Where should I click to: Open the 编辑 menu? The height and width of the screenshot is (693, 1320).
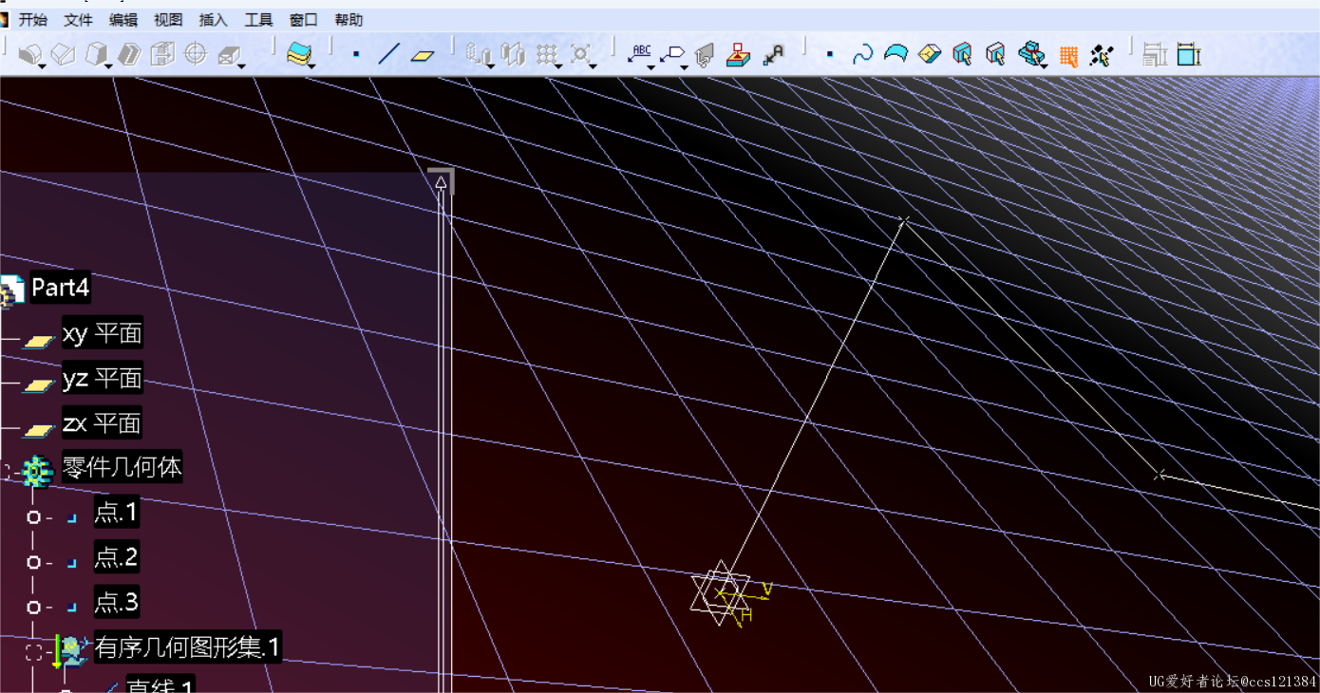point(123,20)
